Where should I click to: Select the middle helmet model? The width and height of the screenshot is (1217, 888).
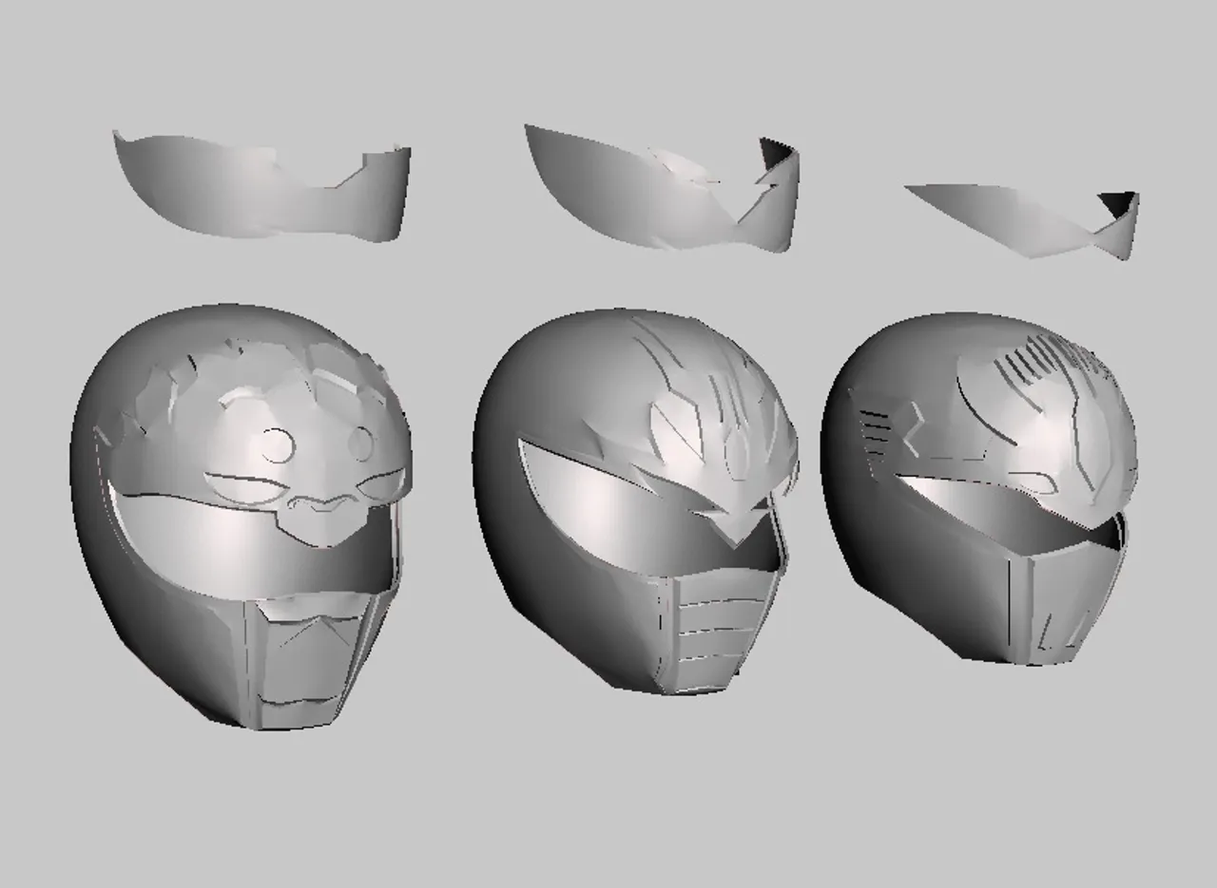(x=635, y=501)
